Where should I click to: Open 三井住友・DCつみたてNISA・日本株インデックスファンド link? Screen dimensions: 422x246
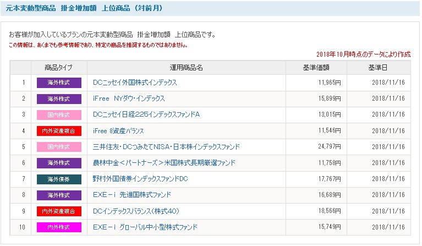pos(166,147)
